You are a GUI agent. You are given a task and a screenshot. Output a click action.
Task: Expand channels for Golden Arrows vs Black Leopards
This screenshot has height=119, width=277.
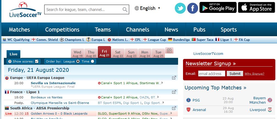pos(171,113)
